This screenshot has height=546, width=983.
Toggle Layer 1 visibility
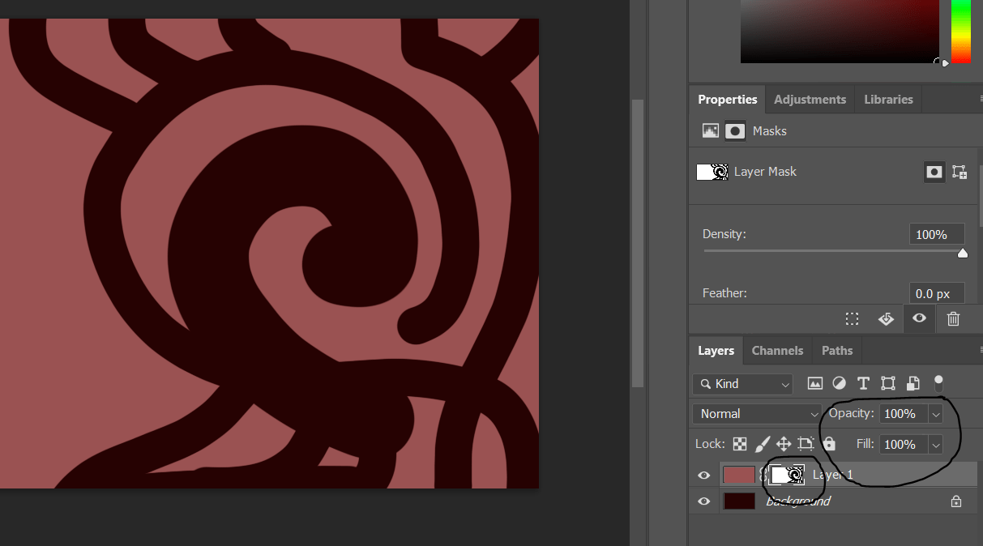[703, 475]
